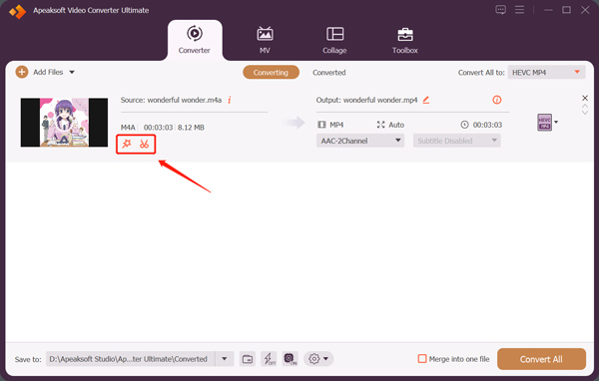Show the Converted list
The width and height of the screenshot is (599, 381).
[x=328, y=73]
